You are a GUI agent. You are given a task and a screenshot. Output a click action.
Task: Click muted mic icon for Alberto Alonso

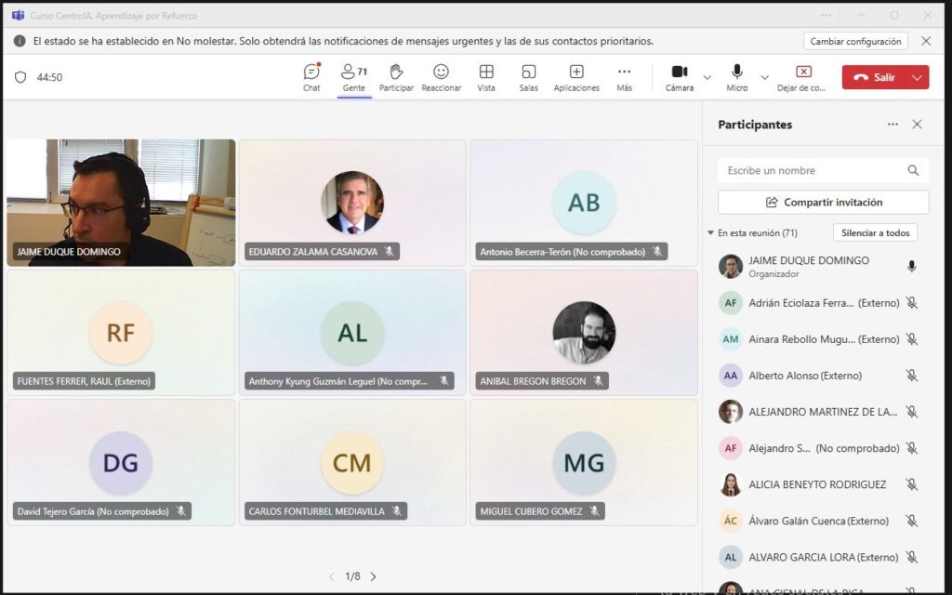(911, 376)
